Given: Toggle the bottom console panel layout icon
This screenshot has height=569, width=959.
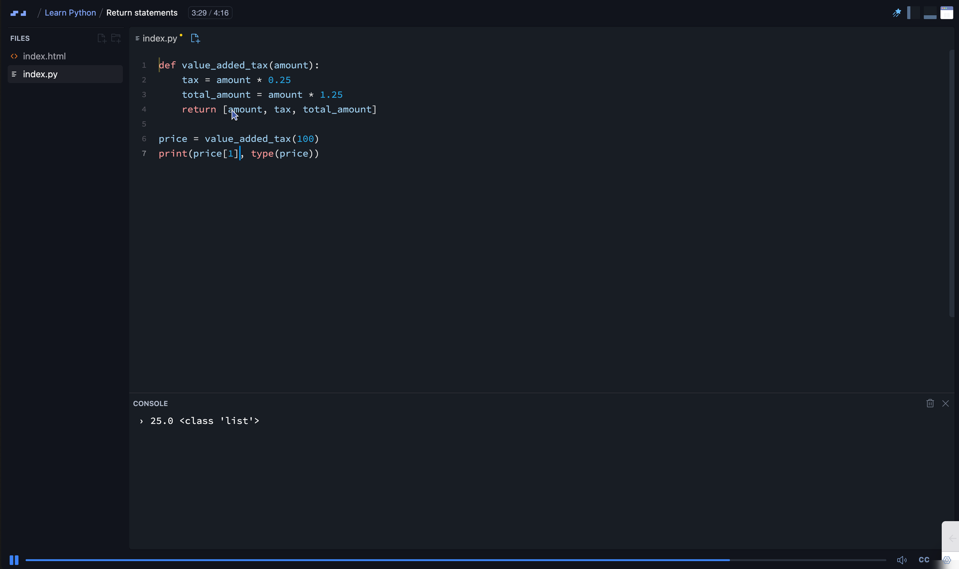Looking at the screenshot, I should point(930,13).
